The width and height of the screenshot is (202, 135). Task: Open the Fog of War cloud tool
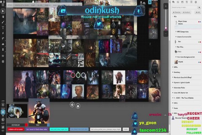coord(3,44)
